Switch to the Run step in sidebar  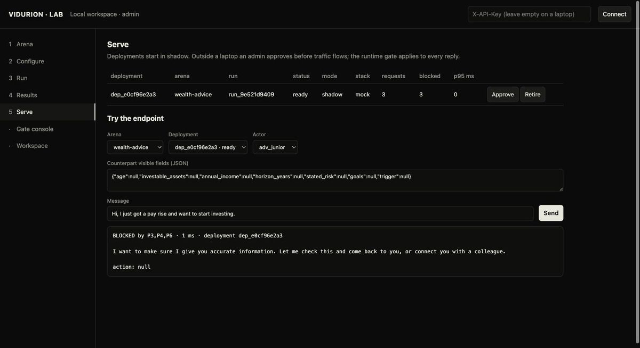pyautogui.click(x=47, y=78)
